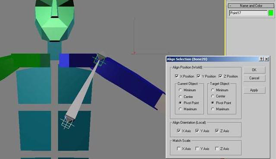Toggle Align Orientation Y Axis checkbox
The width and height of the screenshot is (276, 159).
coord(197,131)
